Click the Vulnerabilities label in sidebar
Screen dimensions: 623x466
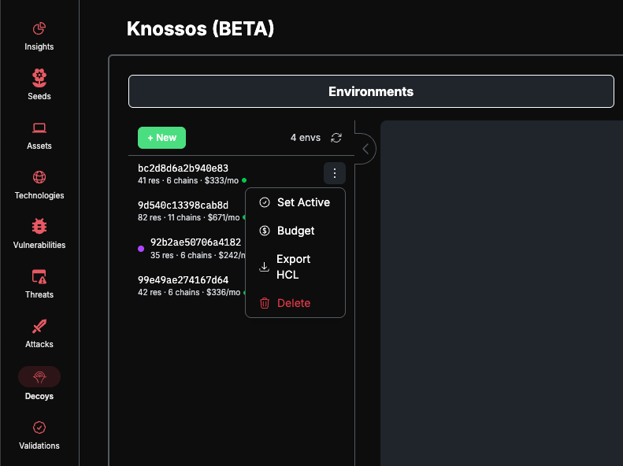(x=39, y=245)
